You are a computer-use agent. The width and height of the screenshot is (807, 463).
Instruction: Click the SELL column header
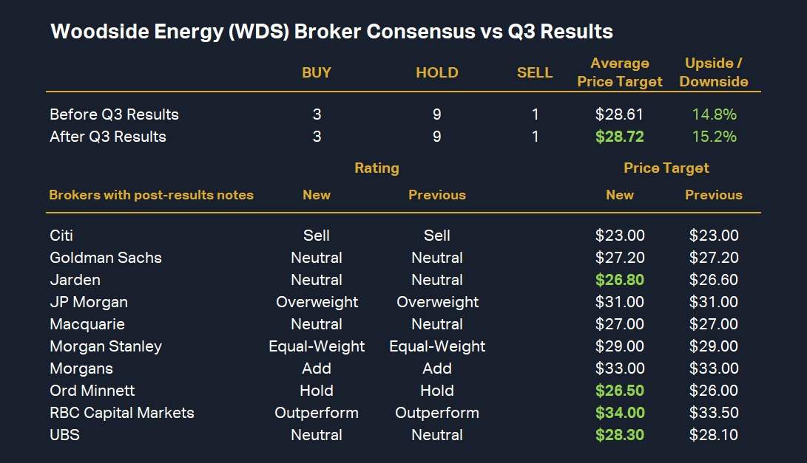pos(535,72)
